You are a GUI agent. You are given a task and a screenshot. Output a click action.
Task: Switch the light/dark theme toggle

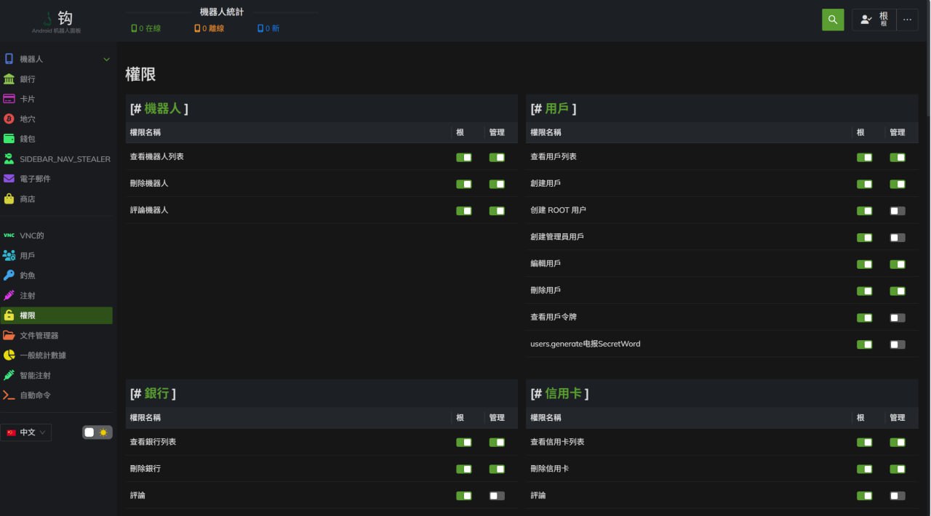pyautogui.click(x=97, y=432)
